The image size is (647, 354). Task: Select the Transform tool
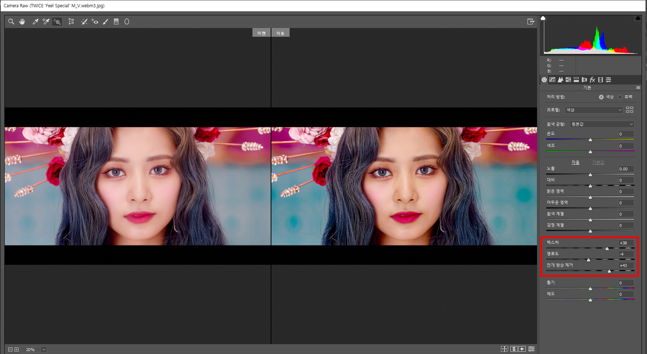point(71,21)
